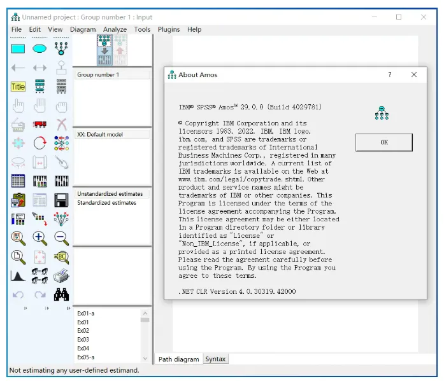Switch to the Path diagram tab
Viewport: 444px width, 381px height.
[x=178, y=359]
